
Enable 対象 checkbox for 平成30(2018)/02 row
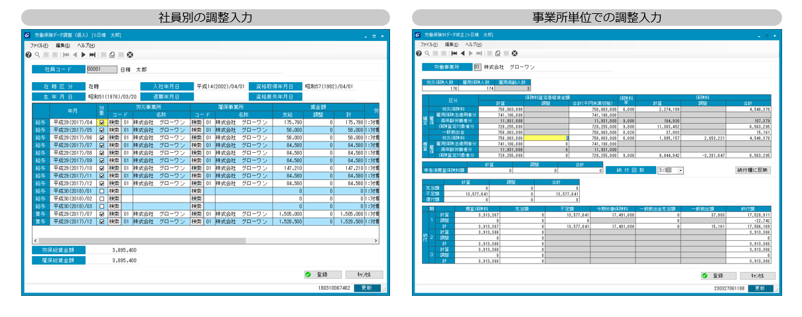pyautogui.click(x=101, y=199)
